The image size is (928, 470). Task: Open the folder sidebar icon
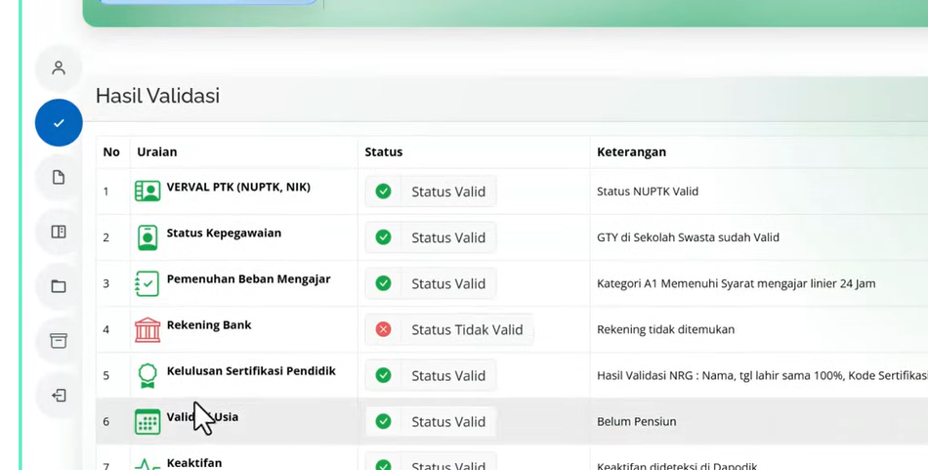(58, 286)
